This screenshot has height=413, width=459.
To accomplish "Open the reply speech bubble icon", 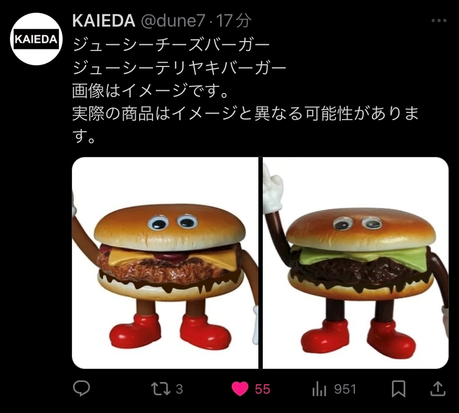I will point(81,389).
